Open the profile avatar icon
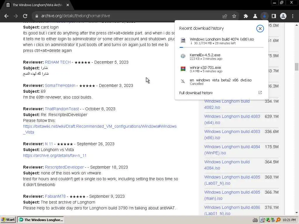Image resolution: width=299 pixels, height=224 pixels. [283, 16]
